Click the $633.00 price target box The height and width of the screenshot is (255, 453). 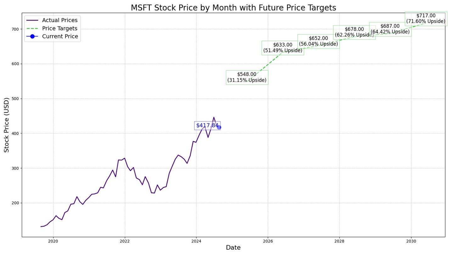(282, 48)
